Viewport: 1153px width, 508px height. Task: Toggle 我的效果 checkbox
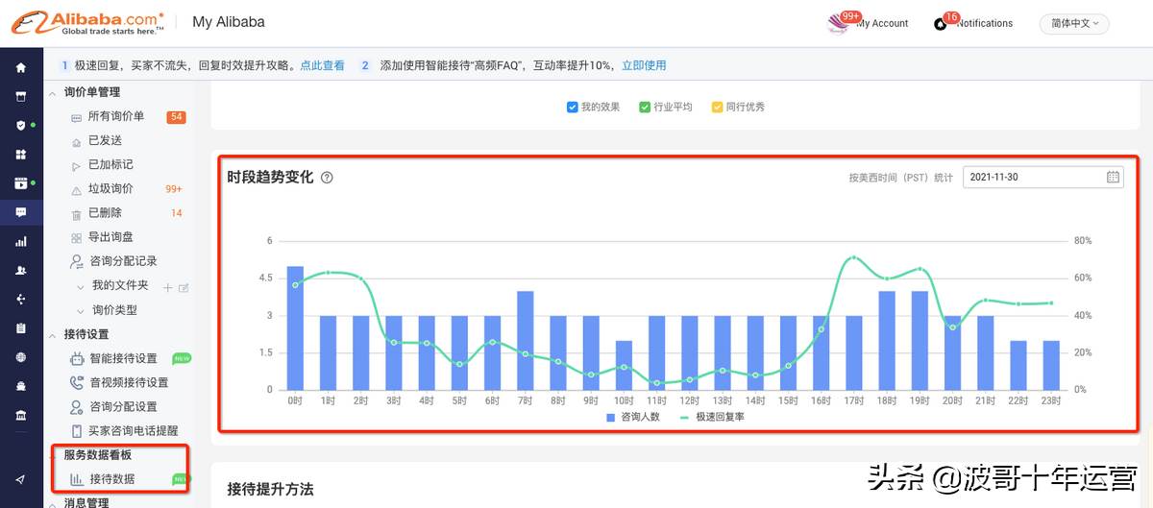pyautogui.click(x=572, y=107)
